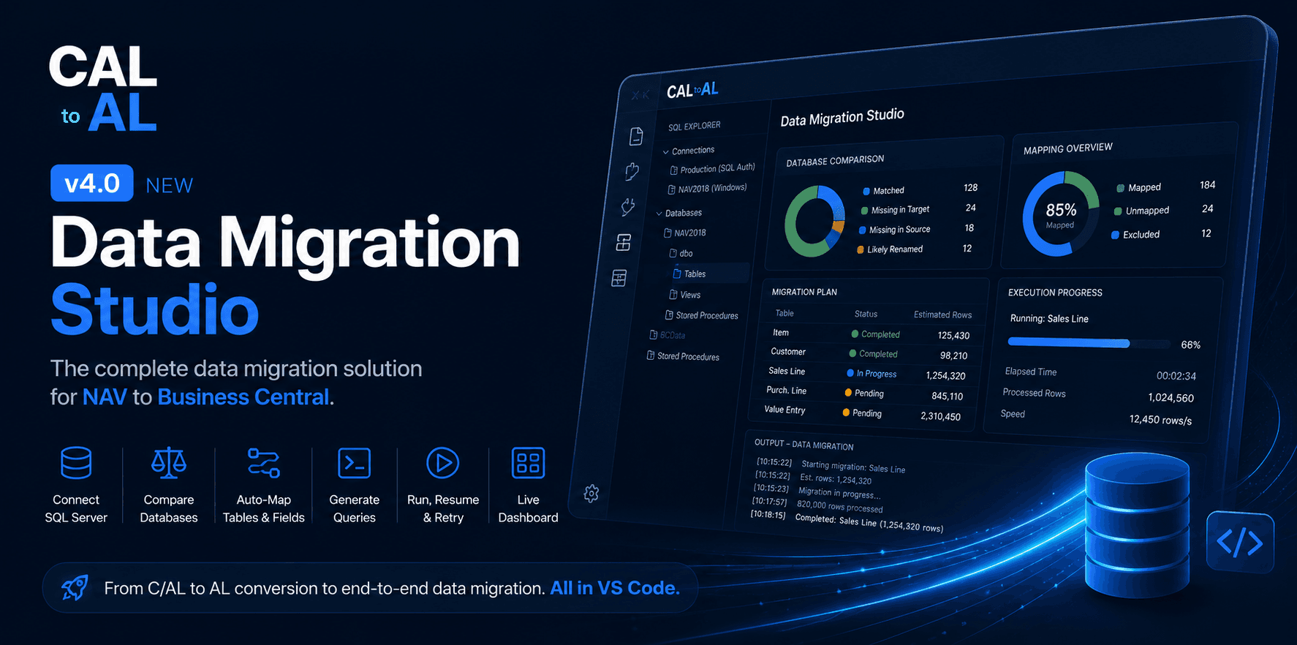Click the 00:02:34 elapsed time value
This screenshot has width=1297, height=645.
(x=1176, y=376)
